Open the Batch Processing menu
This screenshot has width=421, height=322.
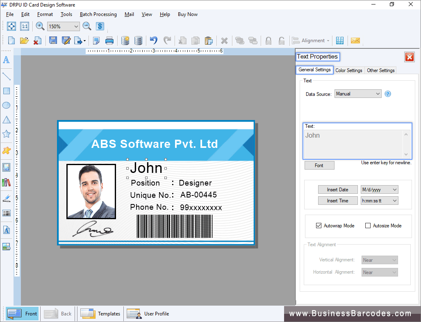point(98,14)
